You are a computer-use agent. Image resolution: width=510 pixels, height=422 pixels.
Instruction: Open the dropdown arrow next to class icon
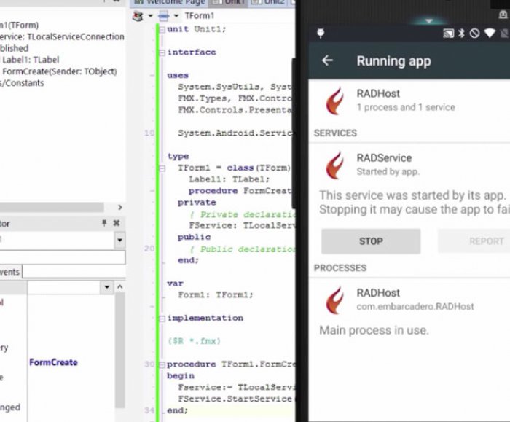[x=150, y=16]
